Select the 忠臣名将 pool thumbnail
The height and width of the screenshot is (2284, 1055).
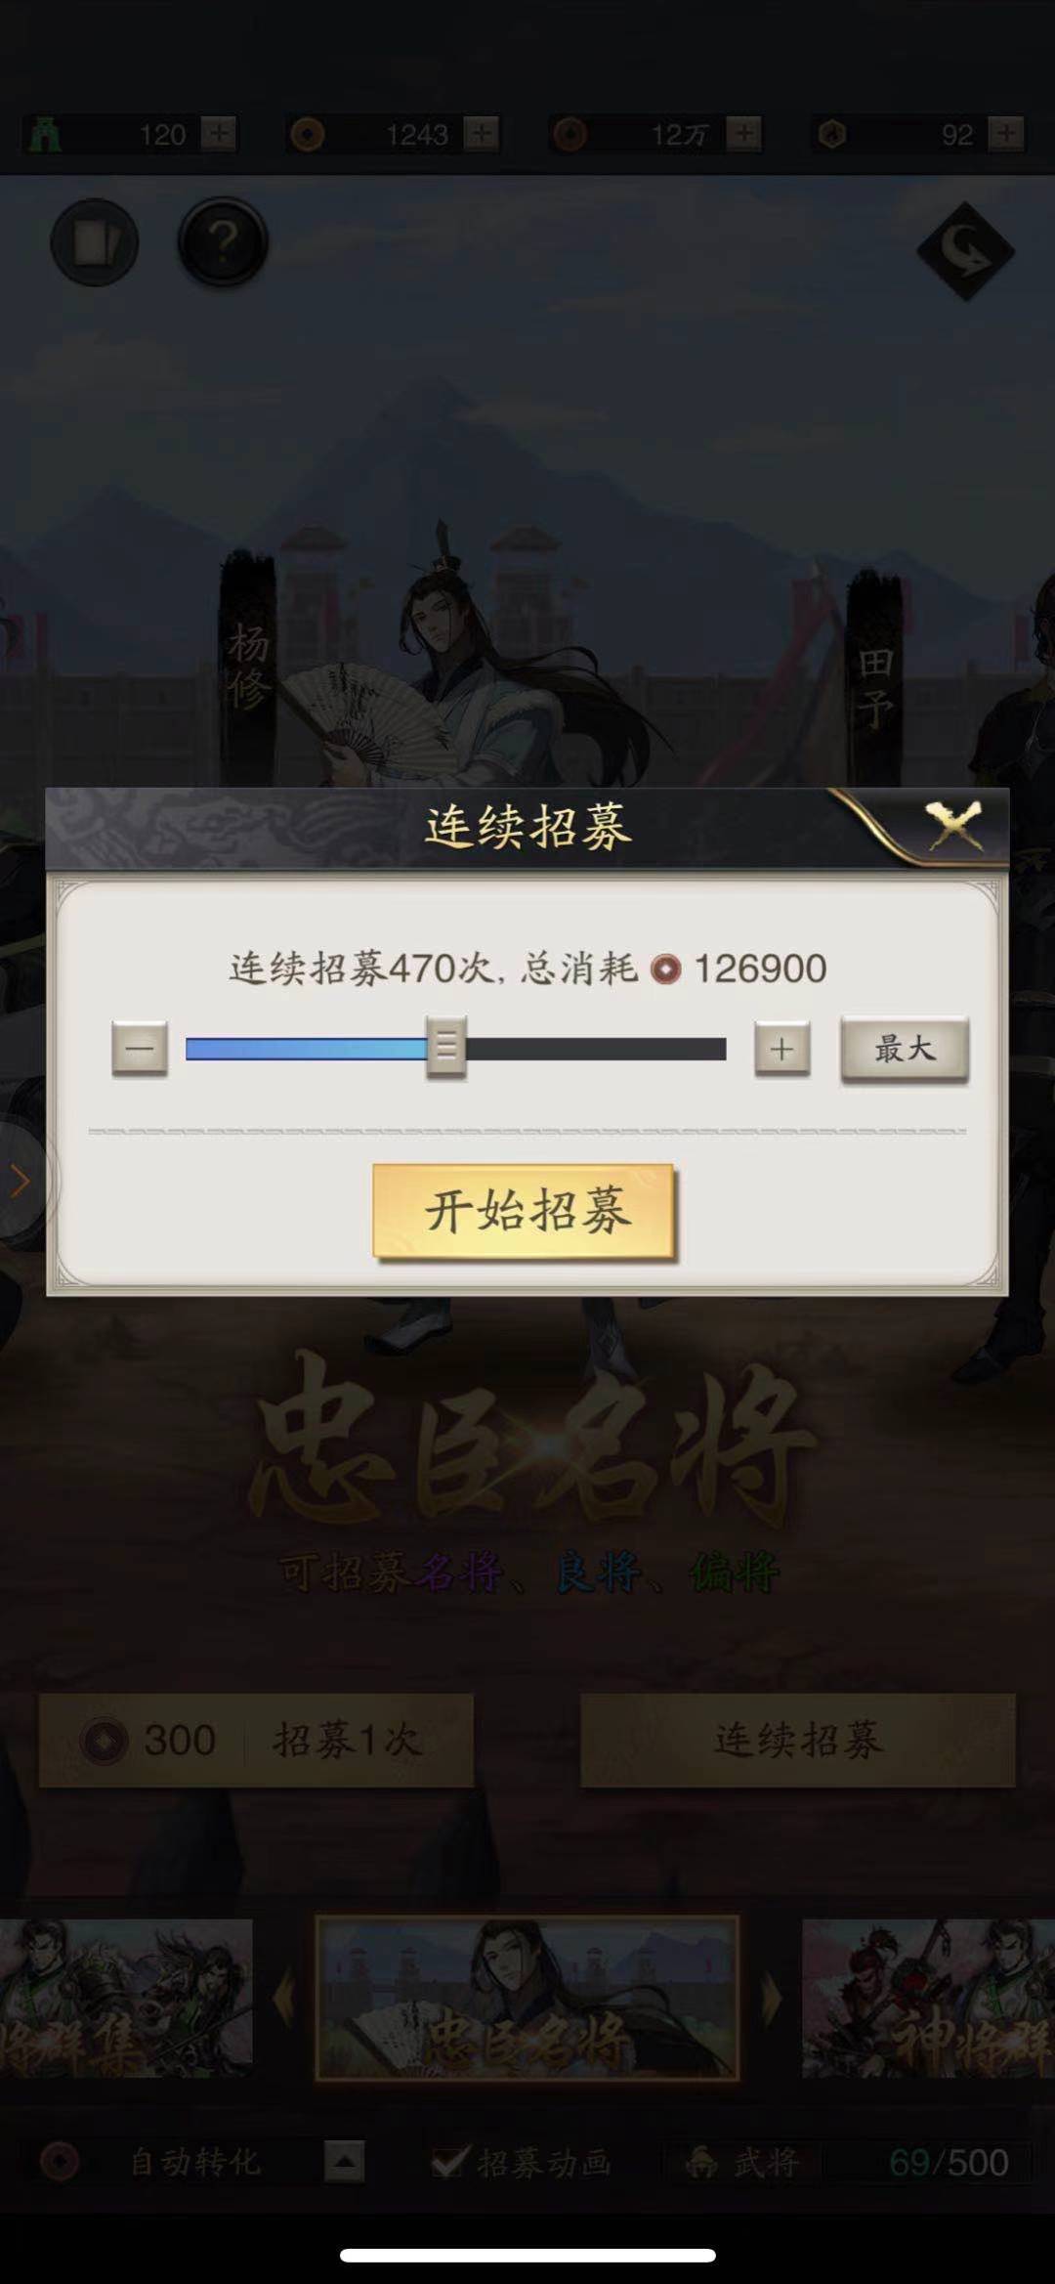(x=527, y=1998)
